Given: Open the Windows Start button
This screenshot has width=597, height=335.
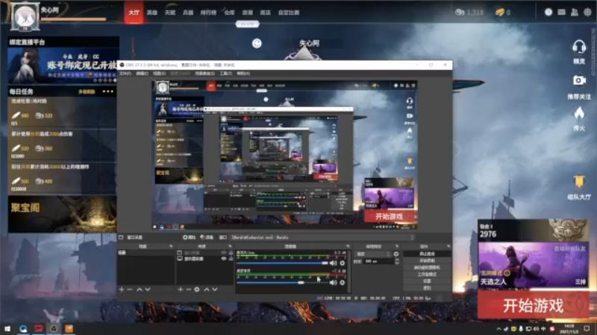Looking at the screenshot, I should [7, 328].
